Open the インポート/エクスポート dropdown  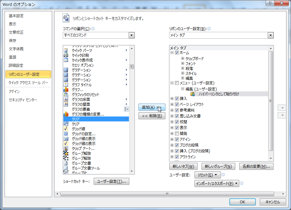coord(217,183)
